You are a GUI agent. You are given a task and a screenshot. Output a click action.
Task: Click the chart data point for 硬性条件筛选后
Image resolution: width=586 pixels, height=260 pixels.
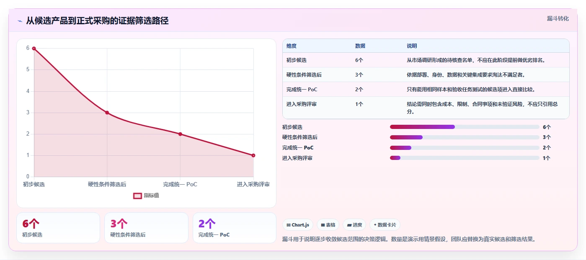107,113
